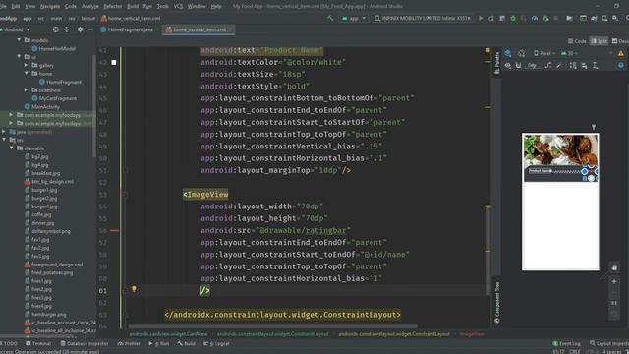This screenshot has width=629, height=354.
Task: Toggle view options eye icon in design toolbar
Action: [508, 66]
